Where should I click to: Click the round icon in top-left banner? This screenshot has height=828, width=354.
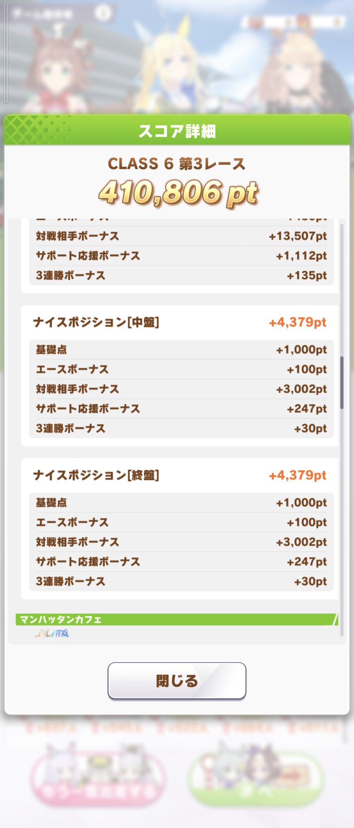pos(103,13)
